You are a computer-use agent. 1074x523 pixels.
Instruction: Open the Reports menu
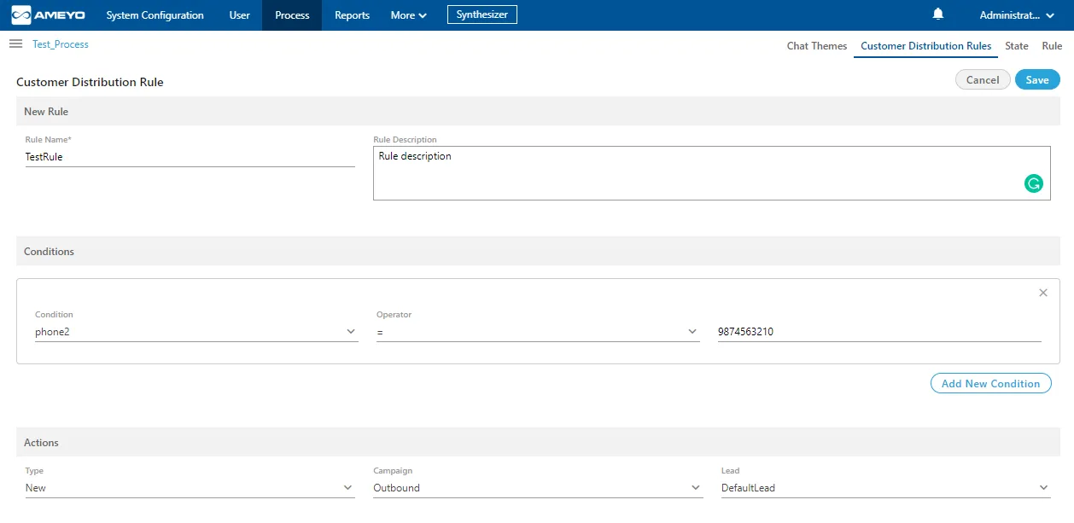(352, 15)
